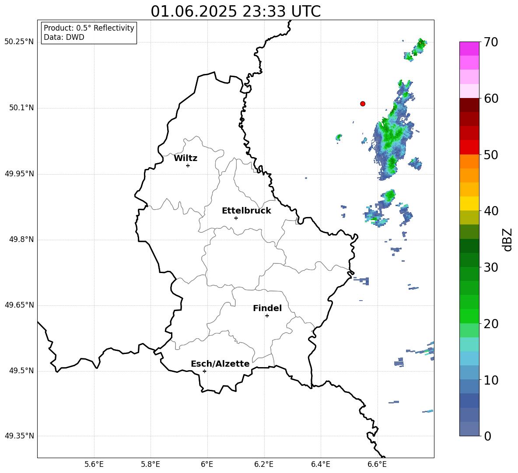Screen dimensions: 518x473
Task: Click the Findel cross marker
Action: pyautogui.click(x=267, y=316)
